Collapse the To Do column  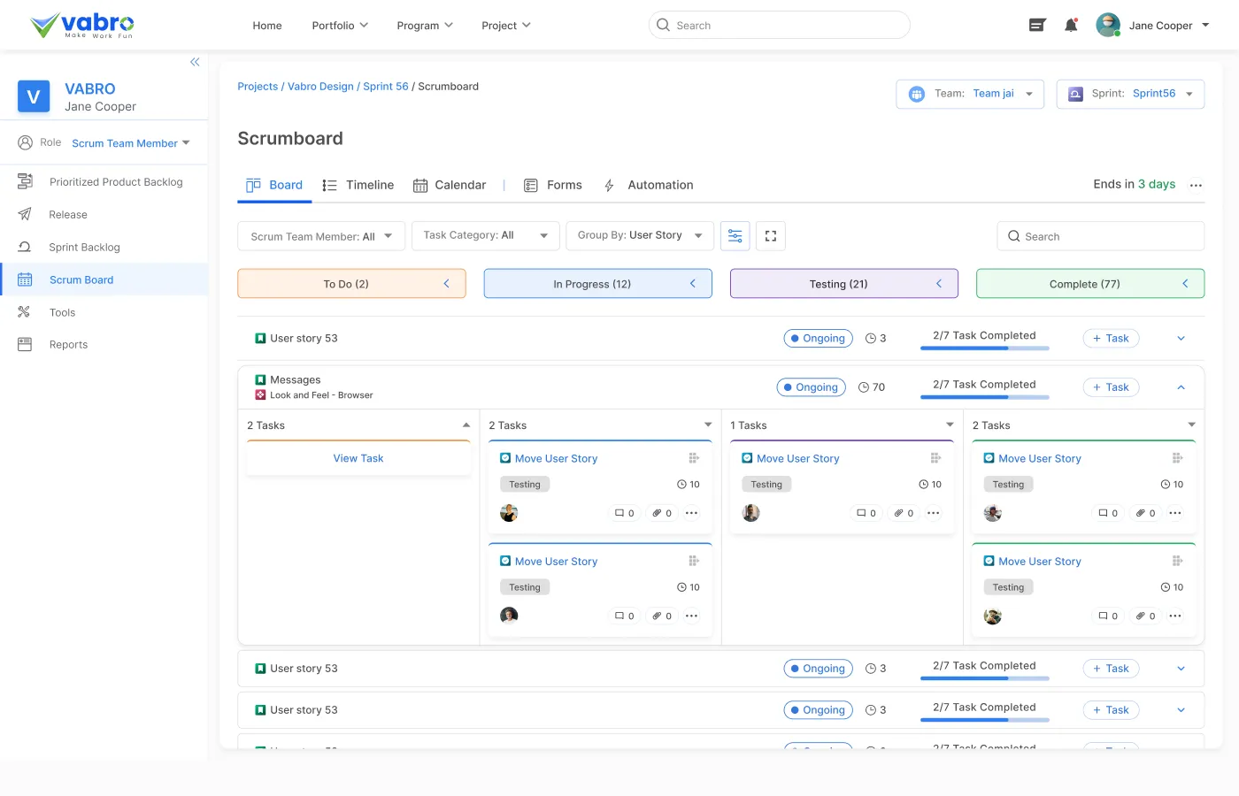(447, 284)
